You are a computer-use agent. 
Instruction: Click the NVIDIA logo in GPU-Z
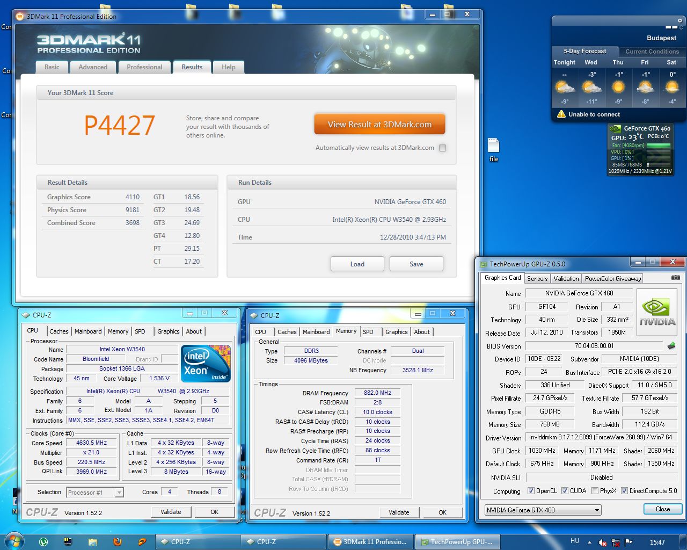(657, 313)
